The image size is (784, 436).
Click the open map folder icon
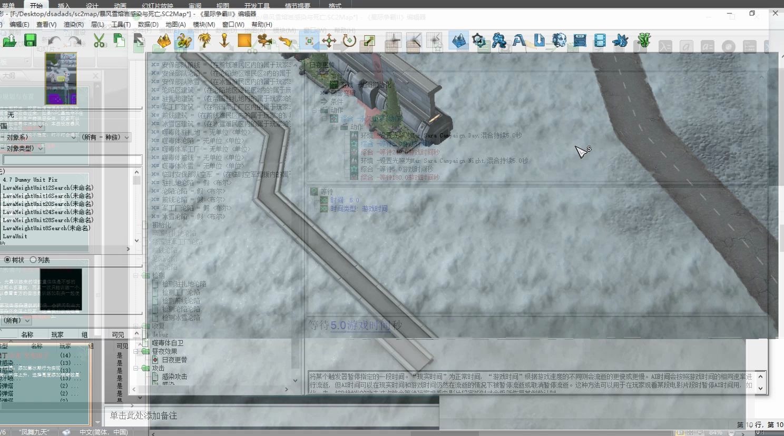(x=9, y=41)
